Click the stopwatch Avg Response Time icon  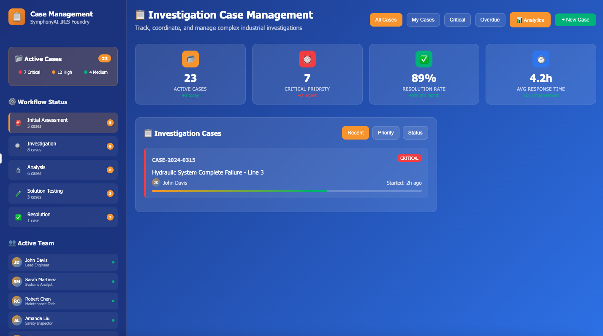pyautogui.click(x=541, y=59)
